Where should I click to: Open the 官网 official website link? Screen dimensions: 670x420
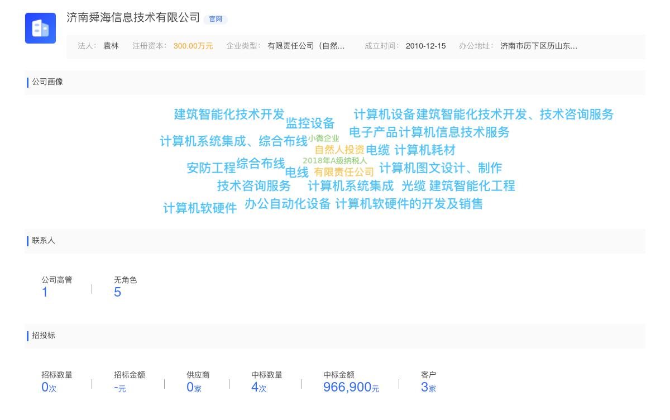click(x=216, y=19)
